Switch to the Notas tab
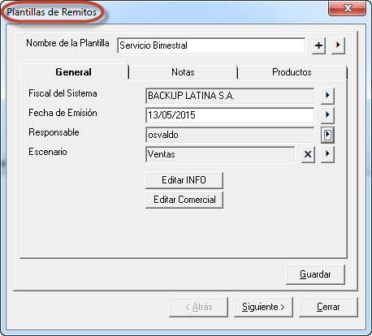 pyautogui.click(x=183, y=72)
